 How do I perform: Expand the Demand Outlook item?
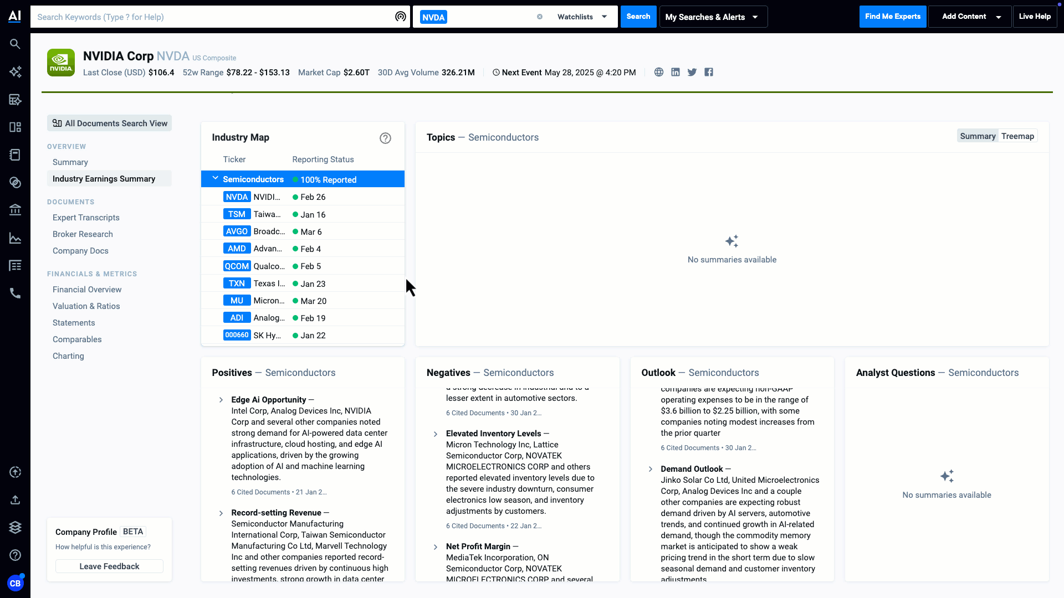click(651, 469)
